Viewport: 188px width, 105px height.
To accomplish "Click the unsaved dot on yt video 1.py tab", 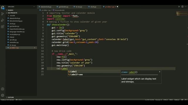I will coord(117,7).
